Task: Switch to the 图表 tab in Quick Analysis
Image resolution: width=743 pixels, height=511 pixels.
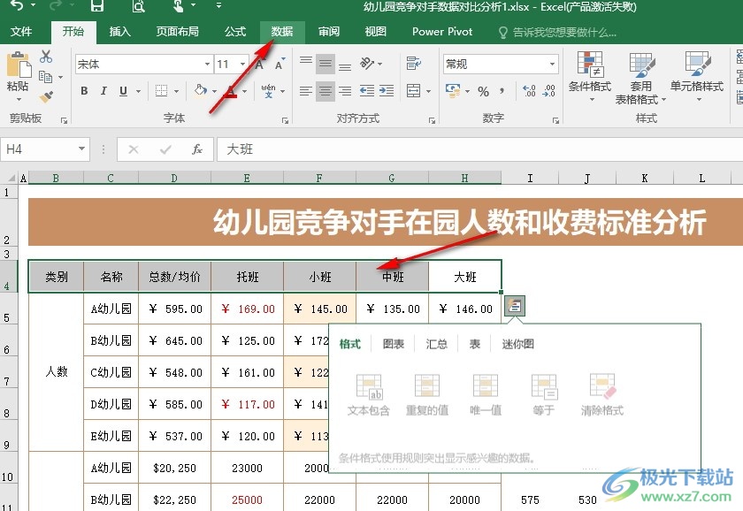Action: (x=394, y=344)
